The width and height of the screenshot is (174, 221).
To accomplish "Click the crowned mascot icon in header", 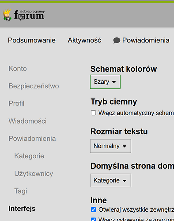I will click(7, 15).
